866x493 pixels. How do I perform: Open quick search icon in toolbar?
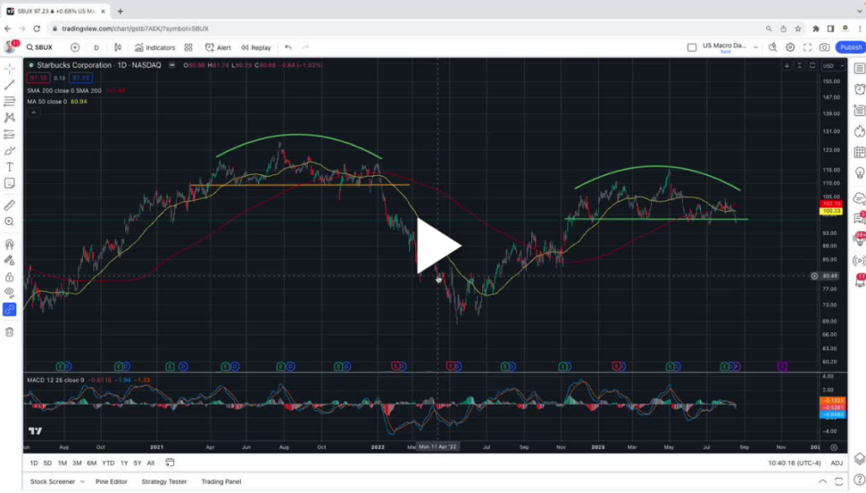pos(773,47)
